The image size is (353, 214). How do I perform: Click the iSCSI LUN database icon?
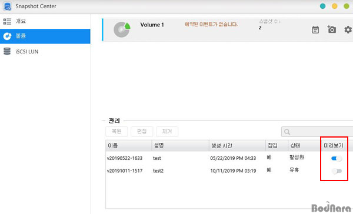point(7,51)
